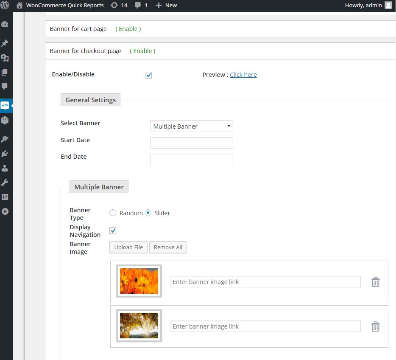Delete the autumn tree banner with trash icon
The image size is (396, 360).
376,326
